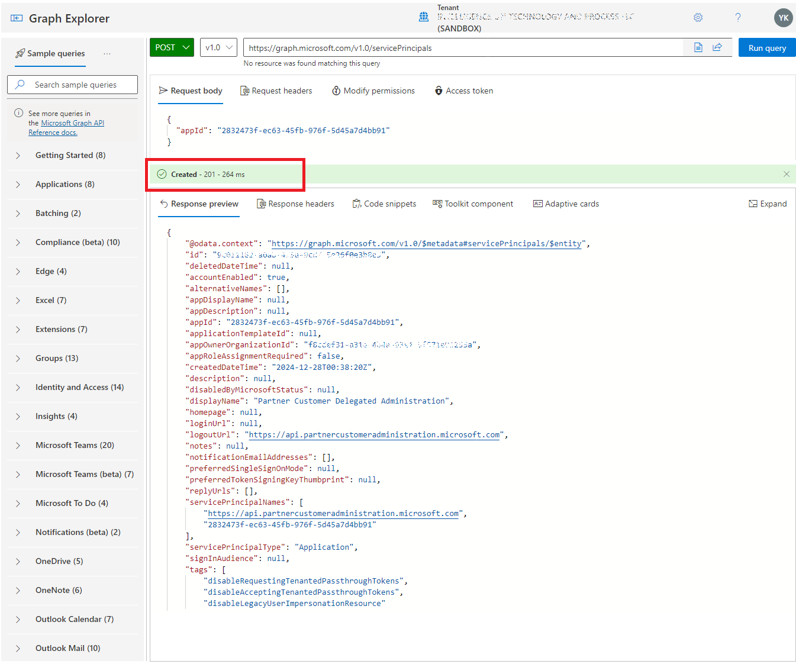796x664 pixels.
Task: Expand the Getting Started (8) category
Action: coord(72,155)
